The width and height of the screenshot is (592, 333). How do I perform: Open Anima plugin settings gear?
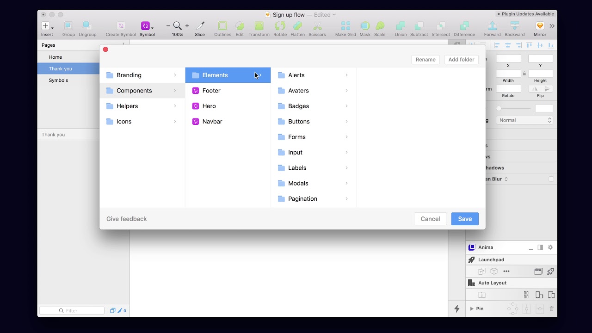pyautogui.click(x=550, y=247)
